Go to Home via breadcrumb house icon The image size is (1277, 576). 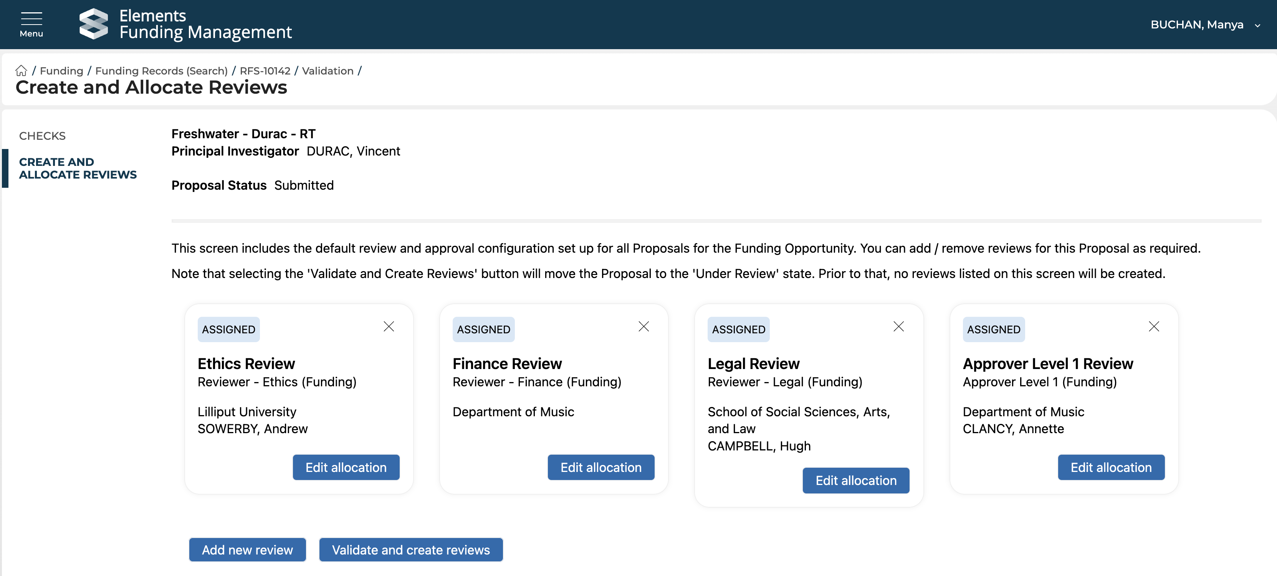(22, 71)
